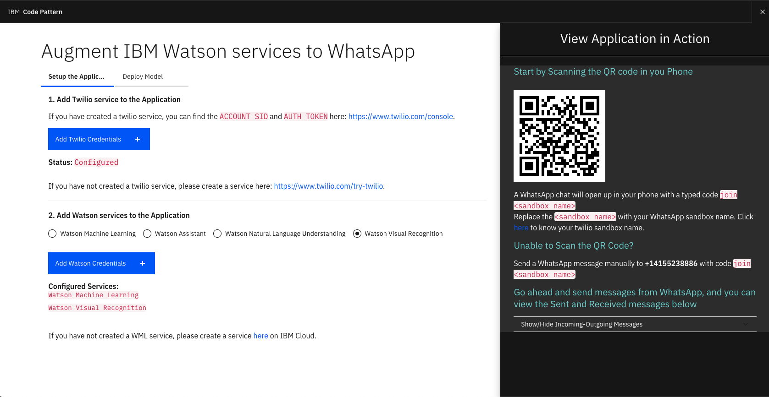Open the twilio.com/try-twilio link
Viewport: 769px width, 397px height.
[328, 186]
